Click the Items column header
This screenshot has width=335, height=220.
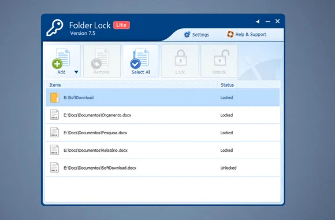pyautogui.click(x=131, y=85)
